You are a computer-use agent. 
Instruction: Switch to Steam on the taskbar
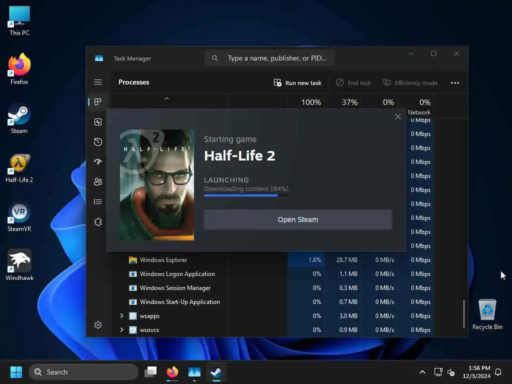pos(216,372)
